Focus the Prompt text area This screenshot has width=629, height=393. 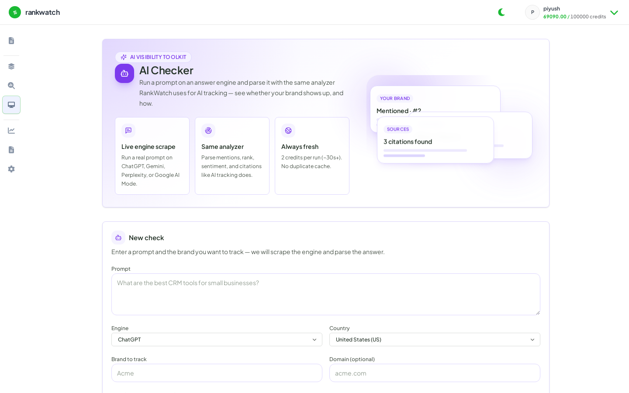[x=326, y=294]
